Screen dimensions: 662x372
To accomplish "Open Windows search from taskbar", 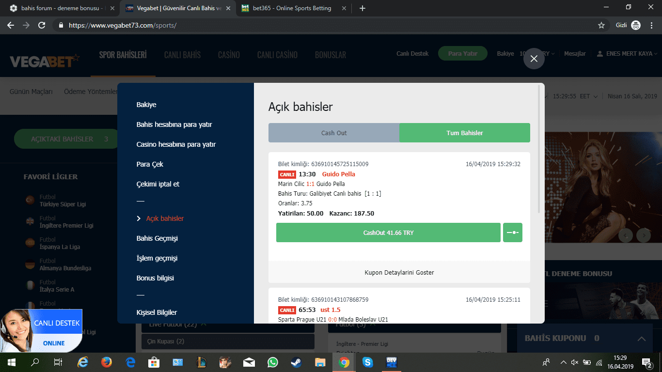I will click(35, 362).
